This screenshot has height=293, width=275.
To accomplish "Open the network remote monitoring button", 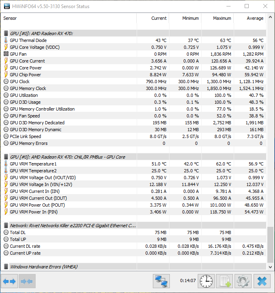I will click(161, 281).
